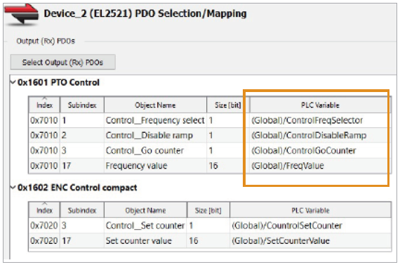Image resolution: width=400 pixels, height=267 pixels.
Task: Sort PTO Control table by Index header
Action: pyautogui.click(x=44, y=105)
